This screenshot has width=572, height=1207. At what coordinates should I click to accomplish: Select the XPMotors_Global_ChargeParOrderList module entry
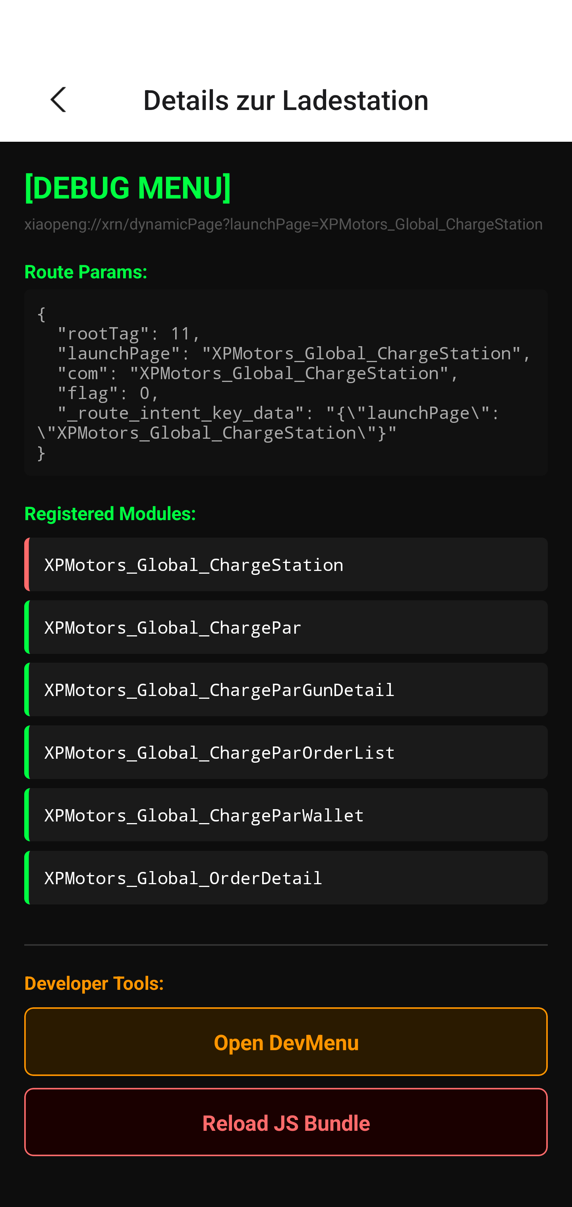coord(286,752)
